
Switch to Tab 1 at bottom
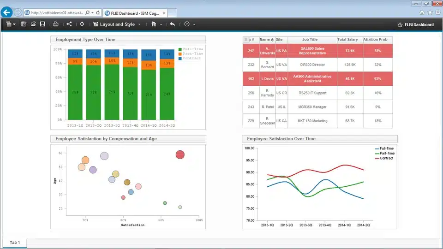pyautogui.click(x=15, y=243)
